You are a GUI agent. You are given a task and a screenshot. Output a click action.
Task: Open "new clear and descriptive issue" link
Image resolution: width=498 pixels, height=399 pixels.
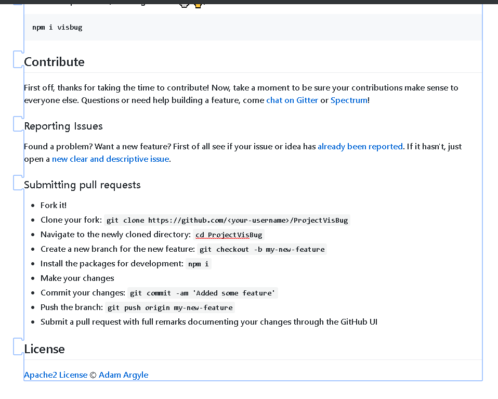point(111,159)
